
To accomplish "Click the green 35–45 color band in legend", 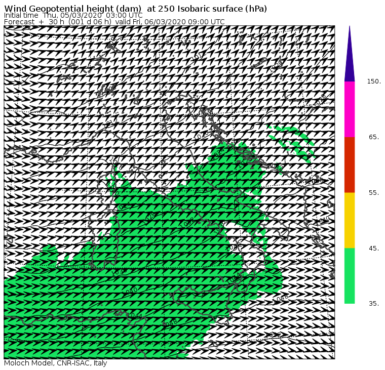I will (350, 276).
